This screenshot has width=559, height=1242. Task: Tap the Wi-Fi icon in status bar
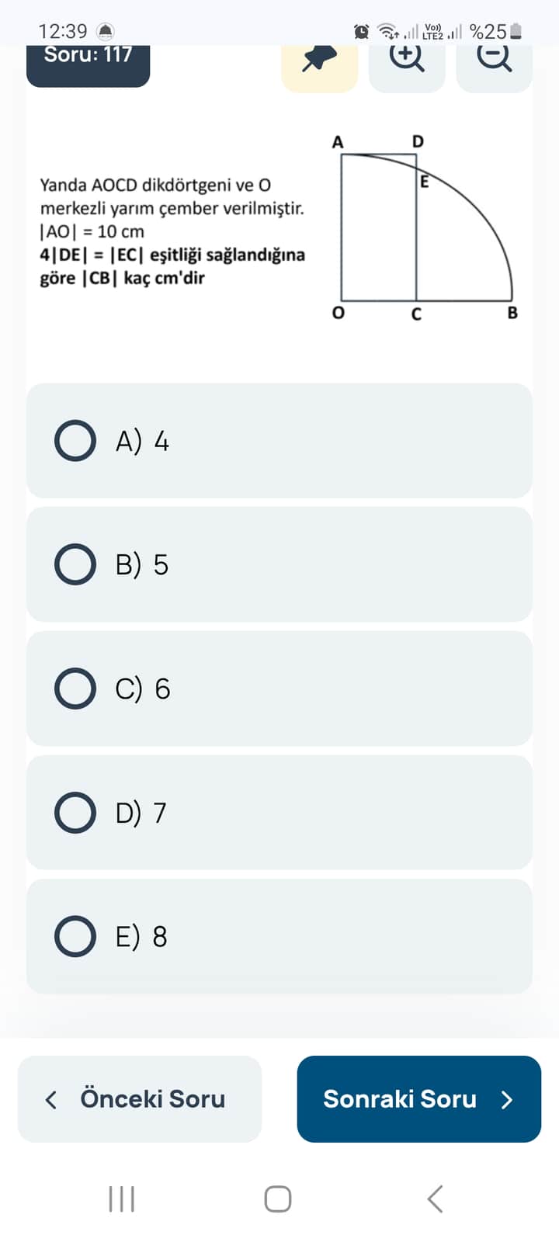[387, 32]
